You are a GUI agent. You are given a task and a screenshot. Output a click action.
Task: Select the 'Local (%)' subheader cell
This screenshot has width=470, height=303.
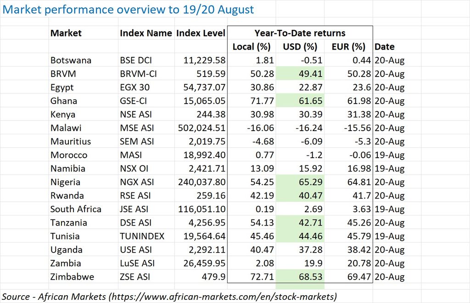(252, 46)
